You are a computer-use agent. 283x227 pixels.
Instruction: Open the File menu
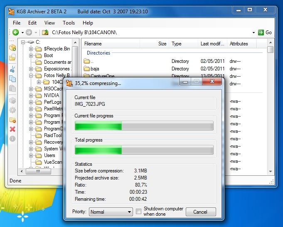coord(17,23)
